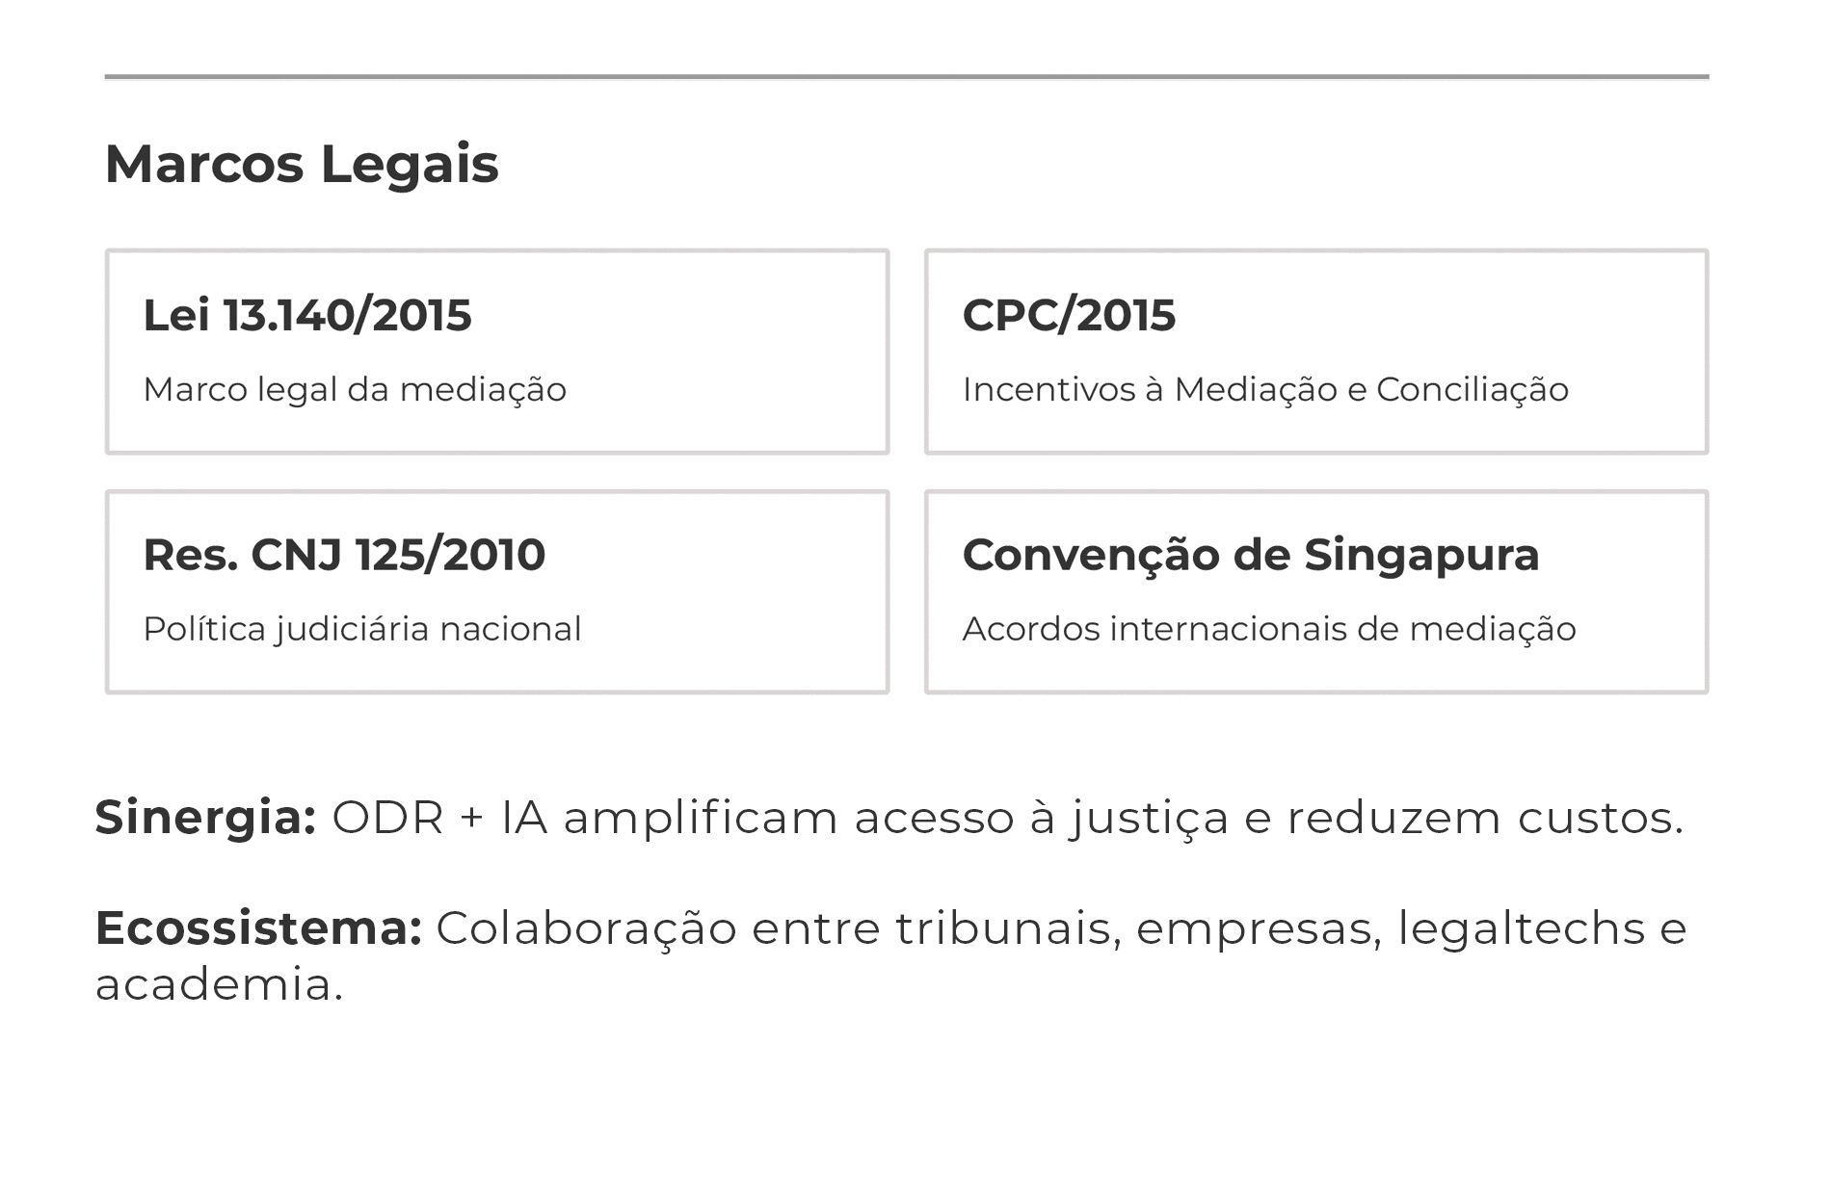Screen dimensions: 1831x1201
Task: Click the bold "Sinergia:" label
Action: 205,818
